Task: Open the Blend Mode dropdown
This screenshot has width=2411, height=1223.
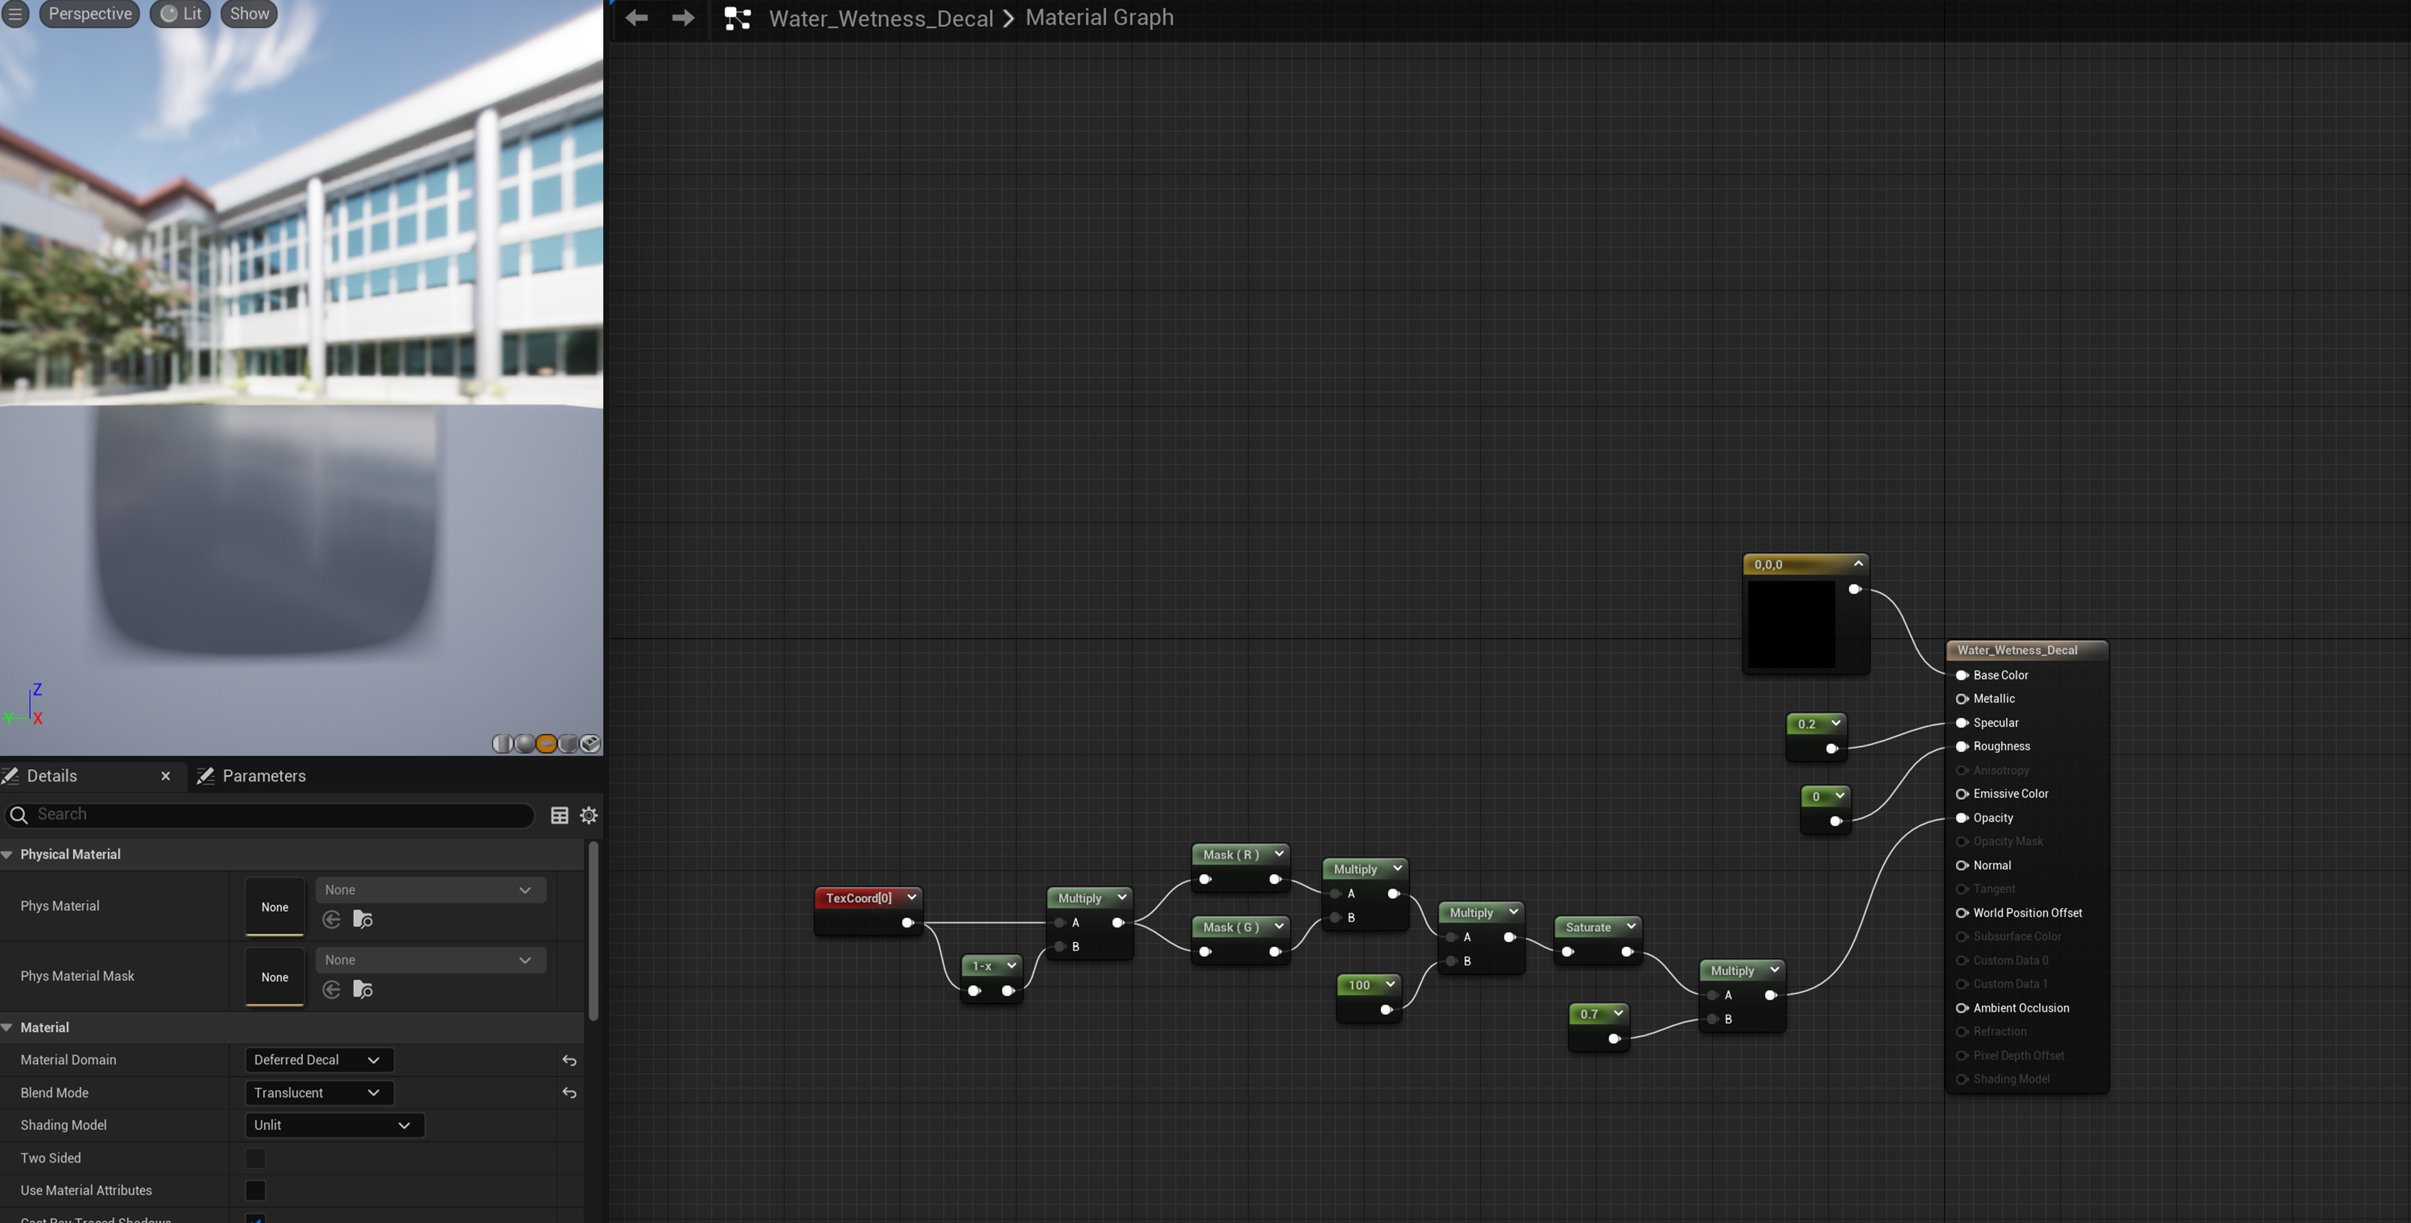Action: tap(319, 1092)
